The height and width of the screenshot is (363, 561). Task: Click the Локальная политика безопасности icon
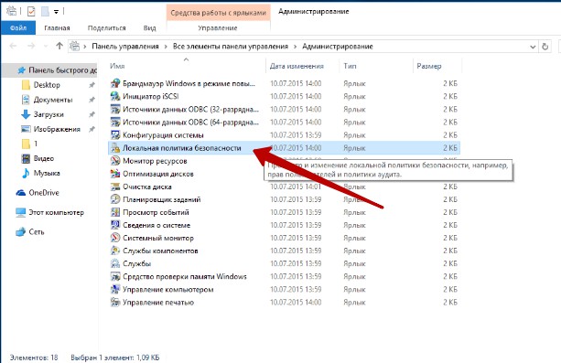click(x=115, y=148)
